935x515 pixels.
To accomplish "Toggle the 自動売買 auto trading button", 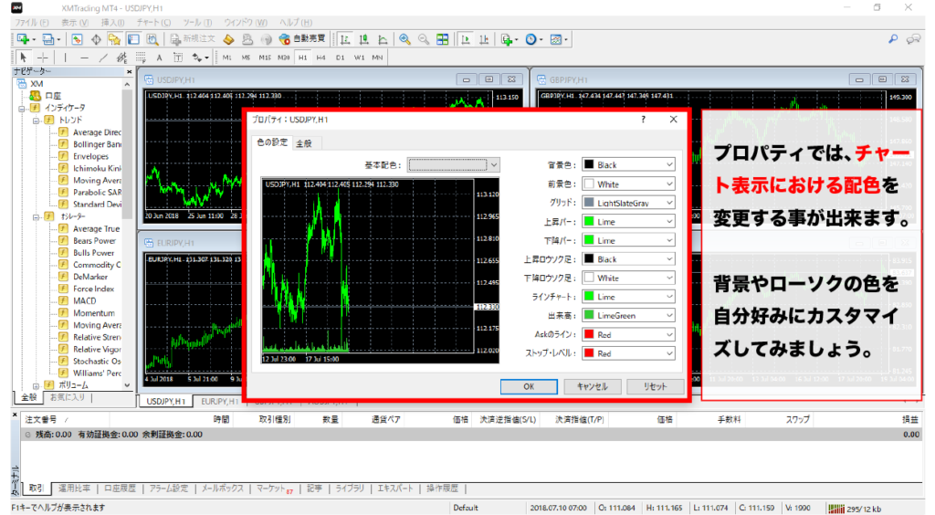I will (x=303, y=39).
